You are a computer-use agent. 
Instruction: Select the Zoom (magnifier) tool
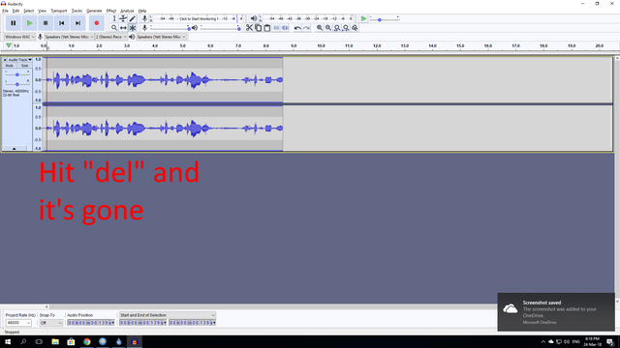point(114,28)
